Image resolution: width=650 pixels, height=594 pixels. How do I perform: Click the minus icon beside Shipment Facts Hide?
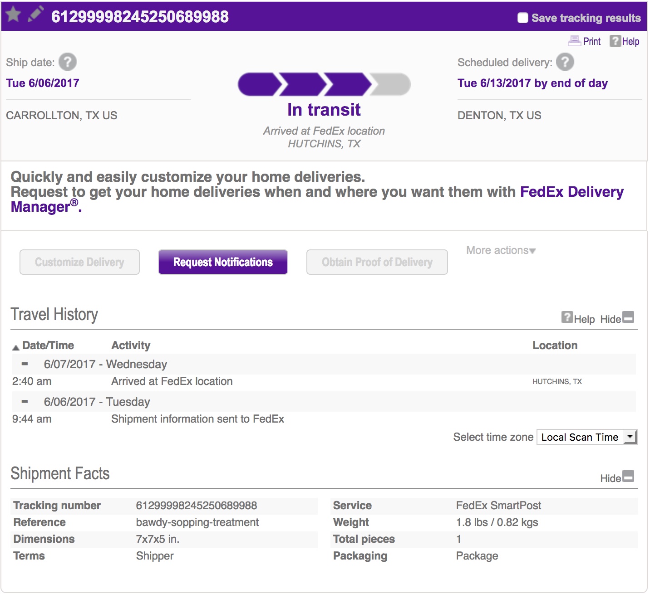[x=628, y=476]
